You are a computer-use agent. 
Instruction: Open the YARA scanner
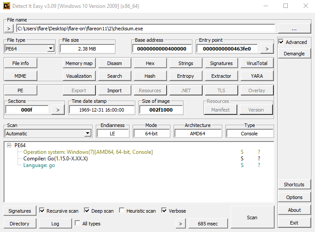[x=257, y=76]
